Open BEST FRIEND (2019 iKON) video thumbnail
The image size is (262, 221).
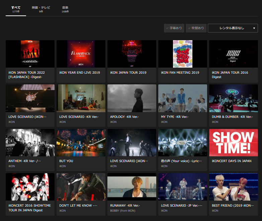click(x=234, y=187)
